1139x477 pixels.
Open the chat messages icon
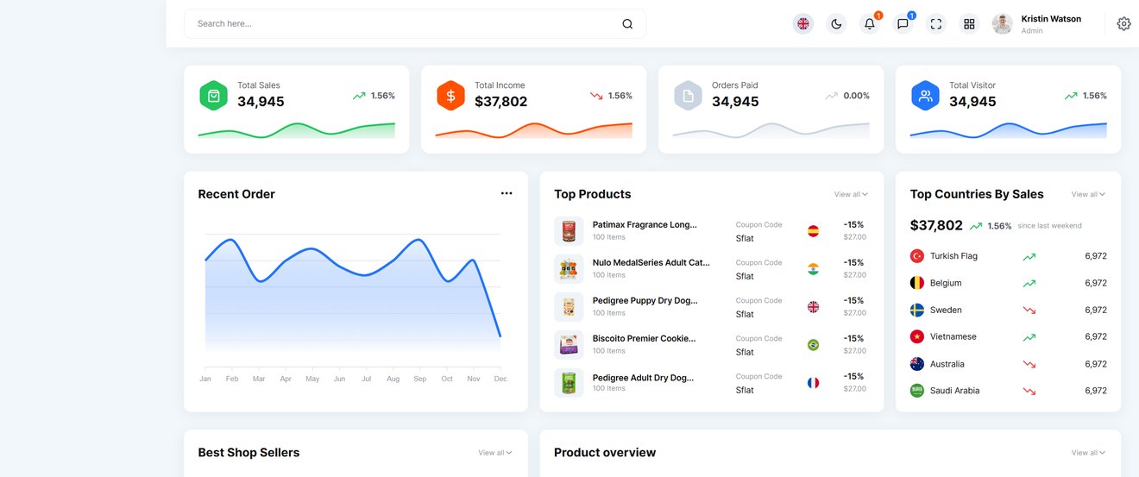903,24
